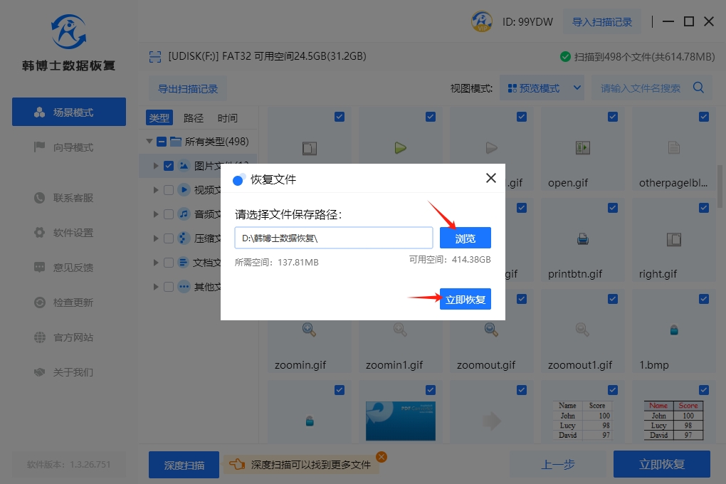Uncheck the 图片文件 checkbox
This screenshot has height=484, width=726.
[169, 166]
